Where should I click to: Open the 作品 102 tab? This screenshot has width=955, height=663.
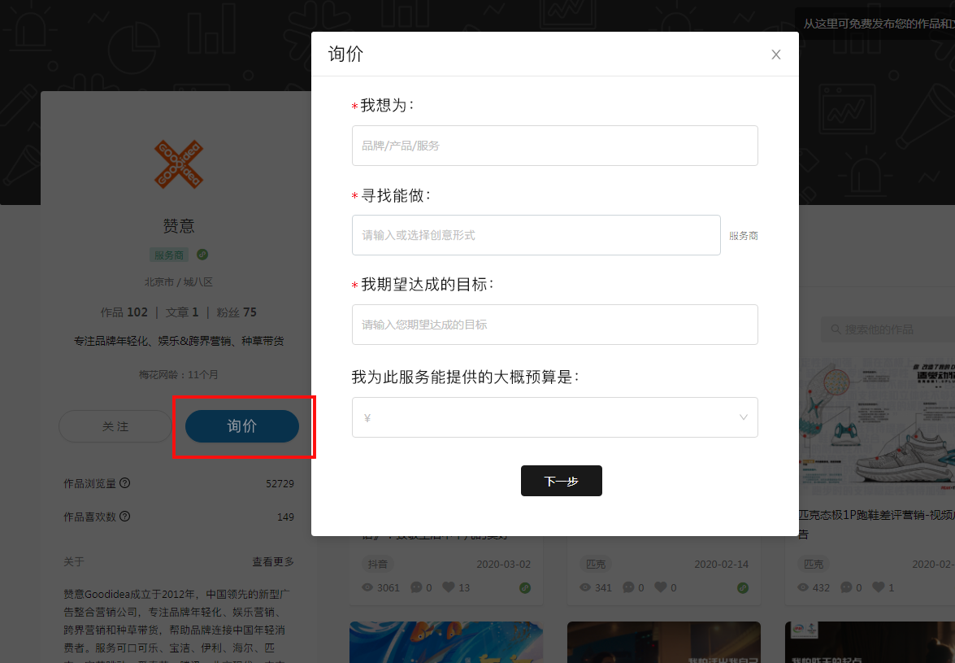(x=124, y=312)
